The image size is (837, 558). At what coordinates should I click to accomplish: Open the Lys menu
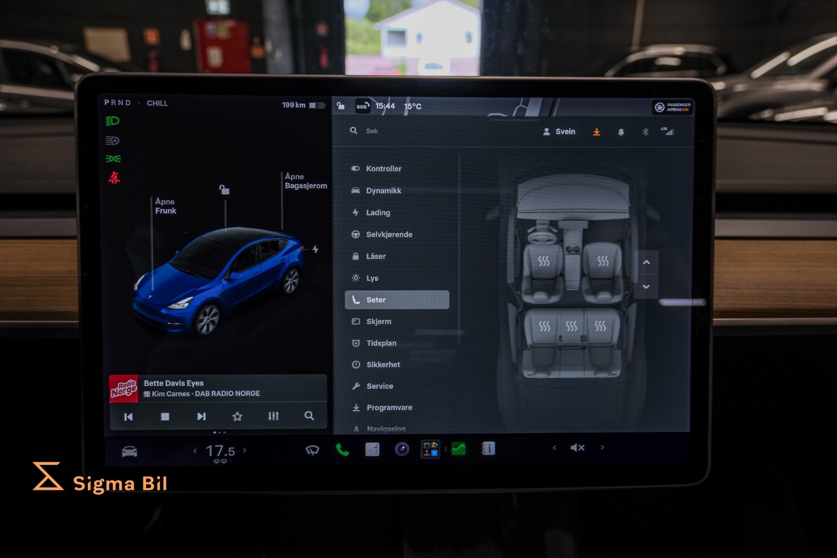(398, 278)
